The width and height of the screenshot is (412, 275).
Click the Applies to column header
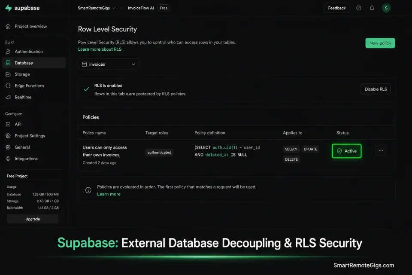tap(292, 133)
